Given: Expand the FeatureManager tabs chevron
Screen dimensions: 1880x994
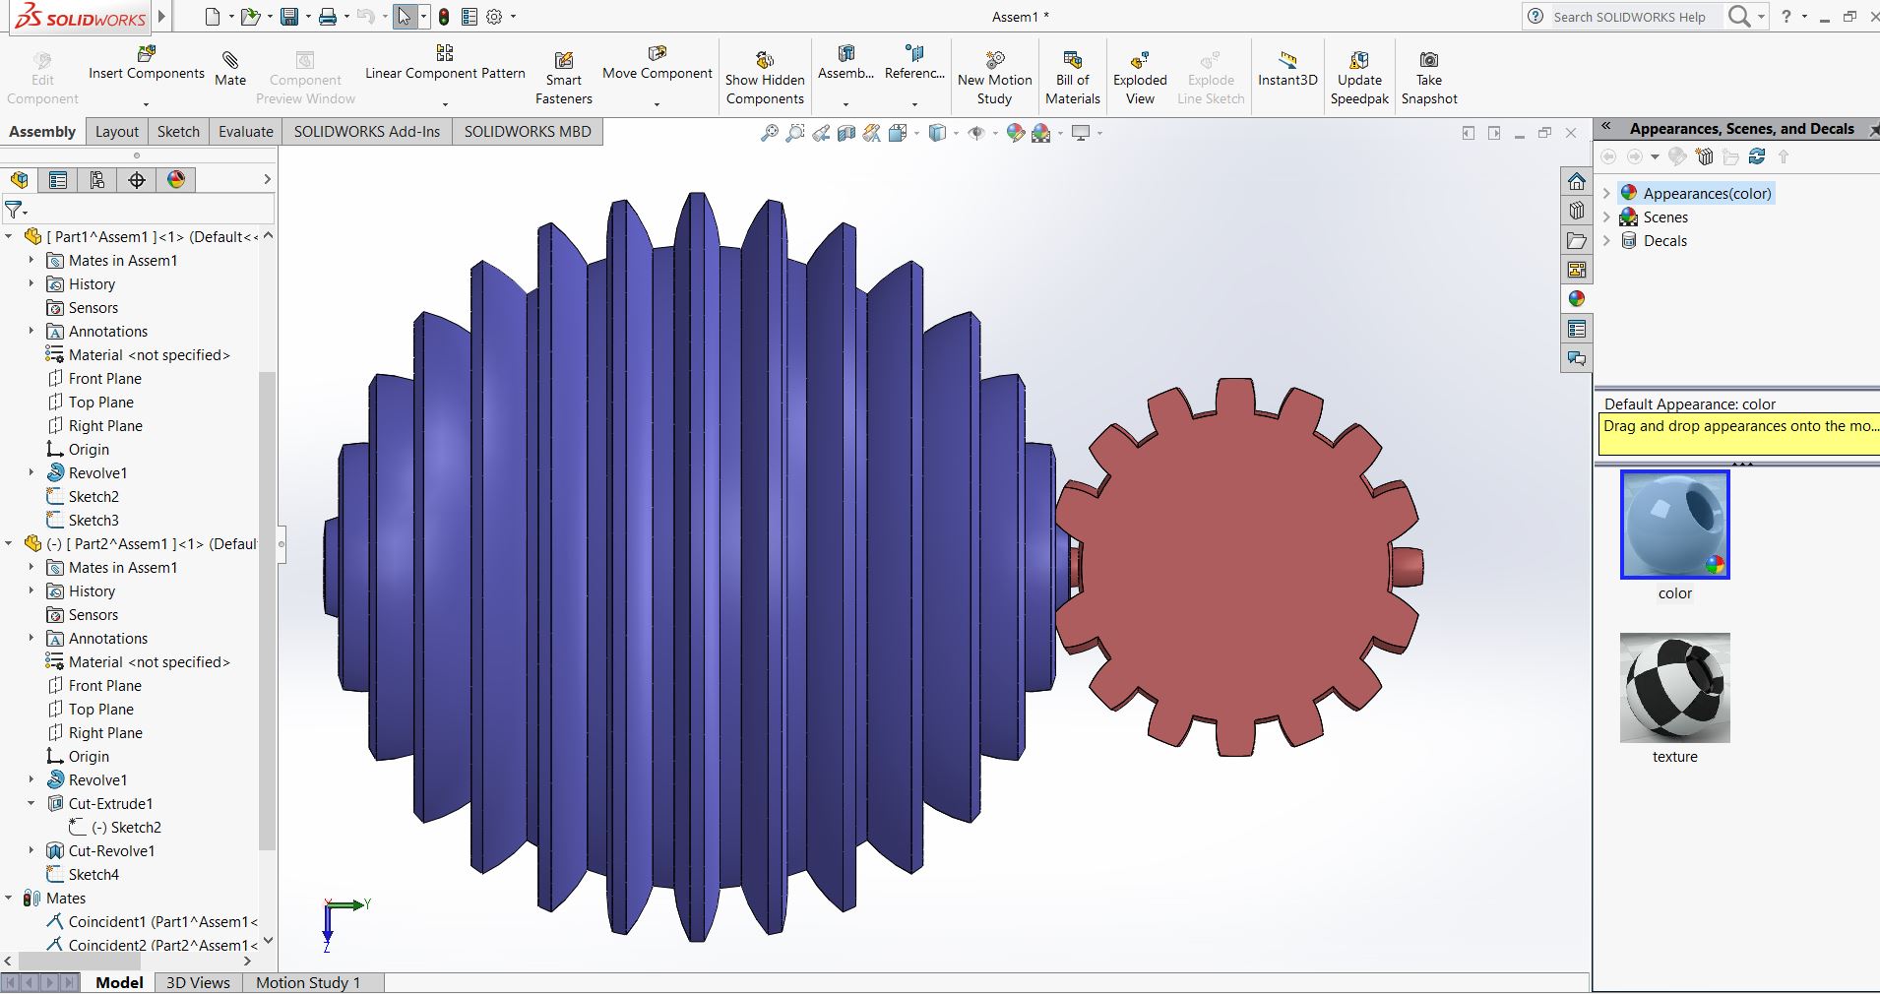Looking at the screenshot, I should click(267, 179).
